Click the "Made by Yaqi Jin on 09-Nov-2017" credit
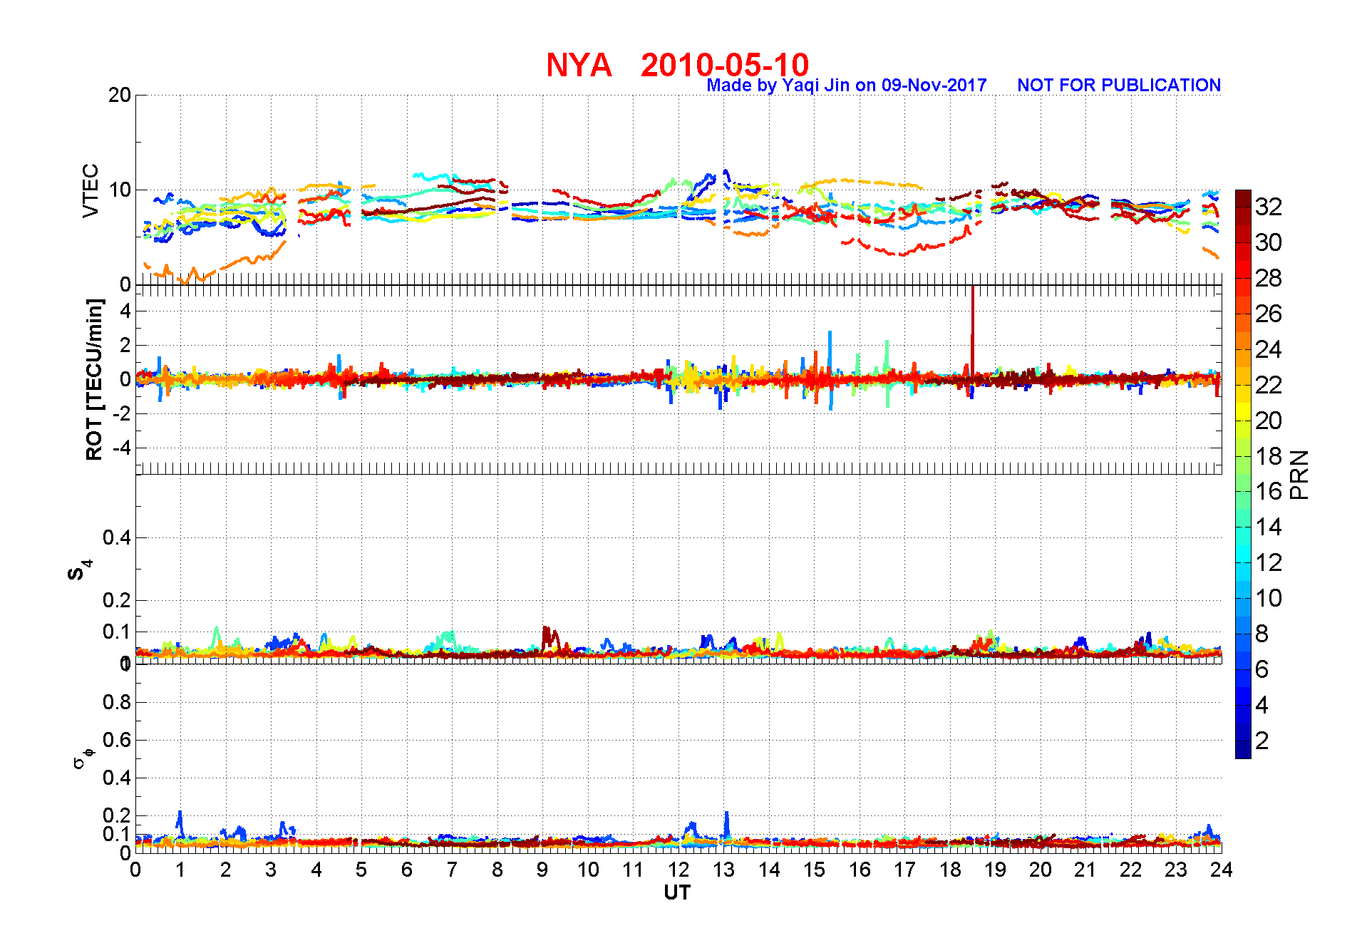This screenshot has width=1357, height=948. [x=847, y=86]
